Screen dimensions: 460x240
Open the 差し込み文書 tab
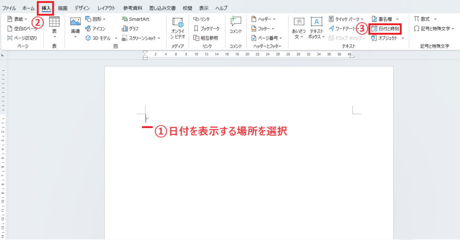(x=162, y=8)
